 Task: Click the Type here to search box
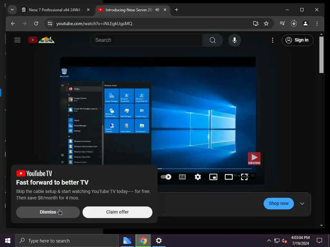[67, 241]
